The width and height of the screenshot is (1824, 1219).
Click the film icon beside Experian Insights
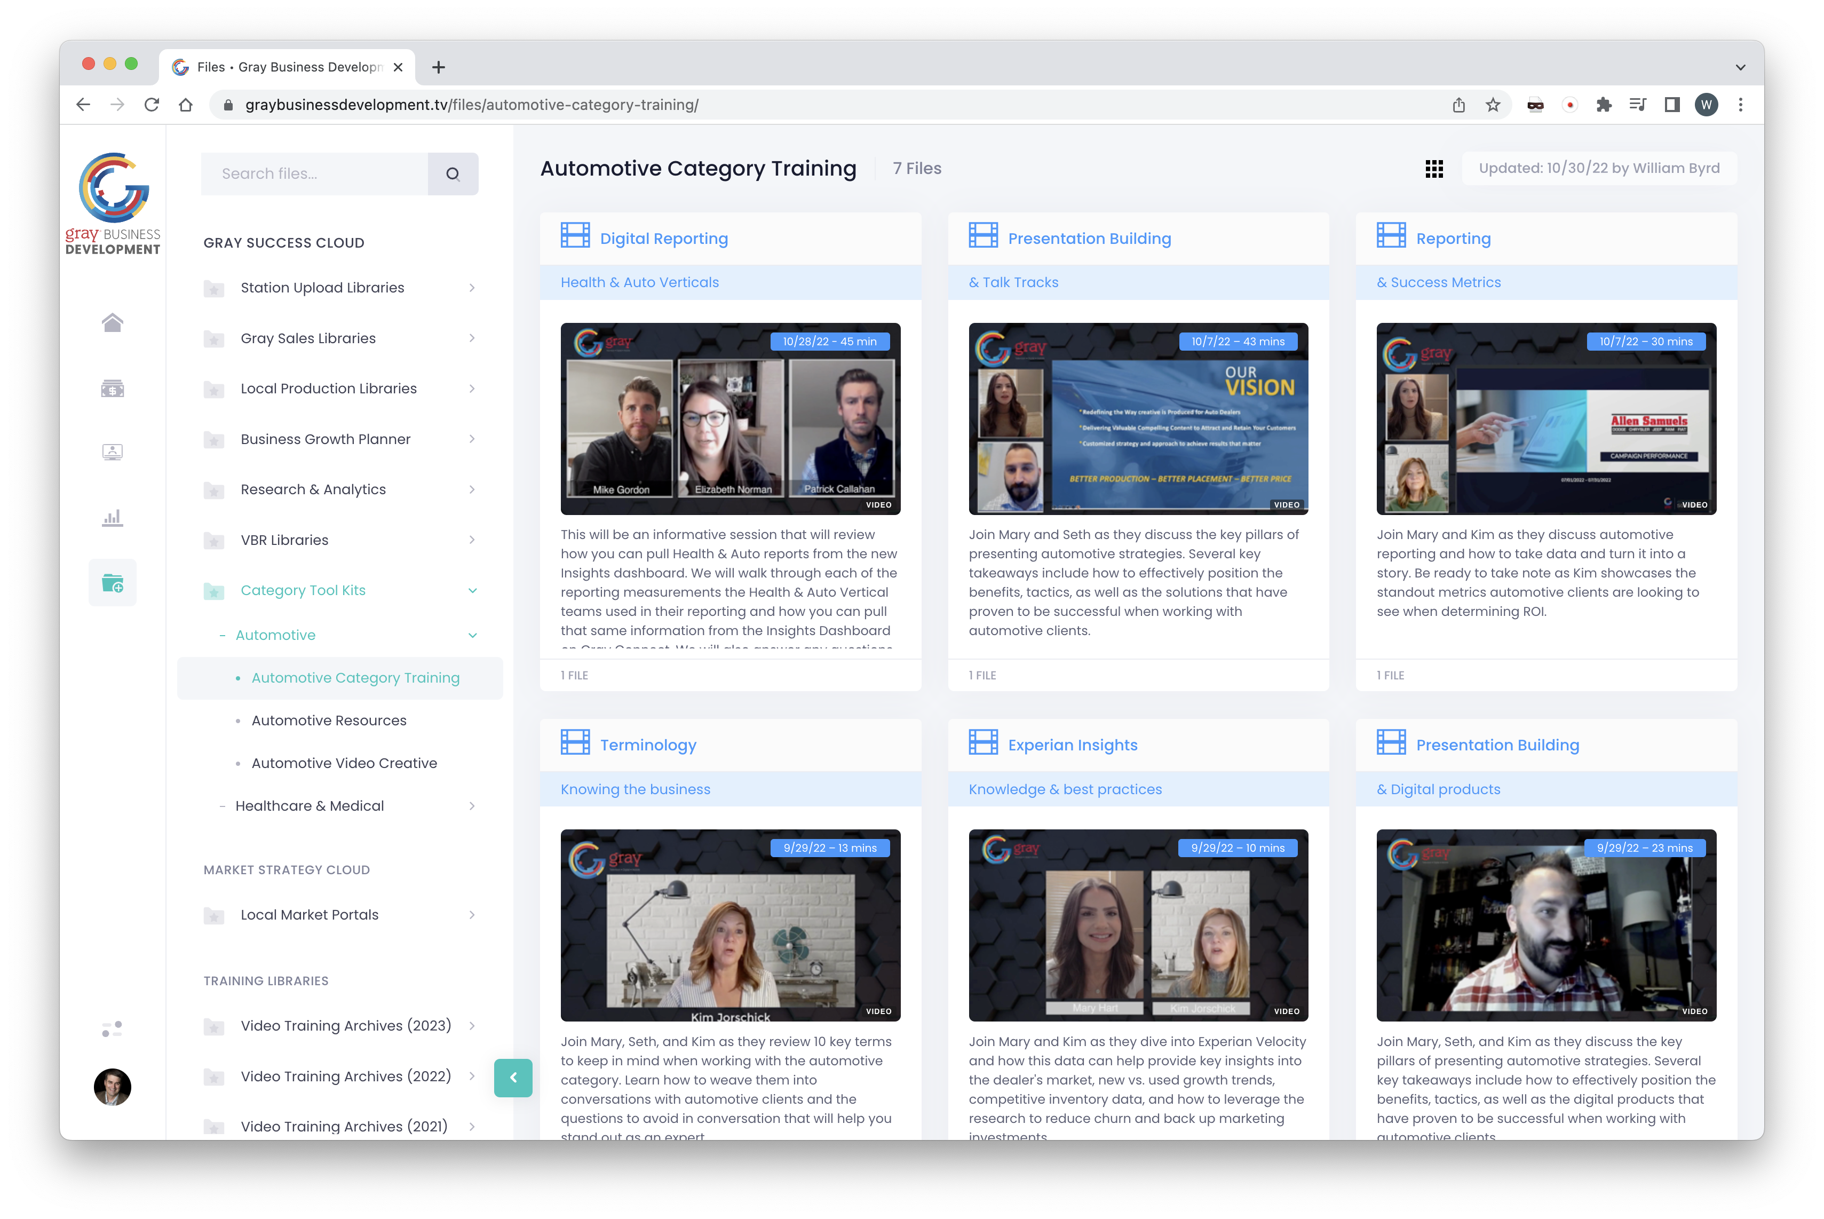(x=983, y=742)
